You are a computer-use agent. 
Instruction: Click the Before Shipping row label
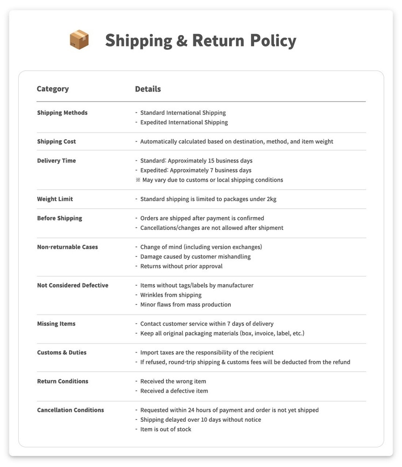coord(59,218)
